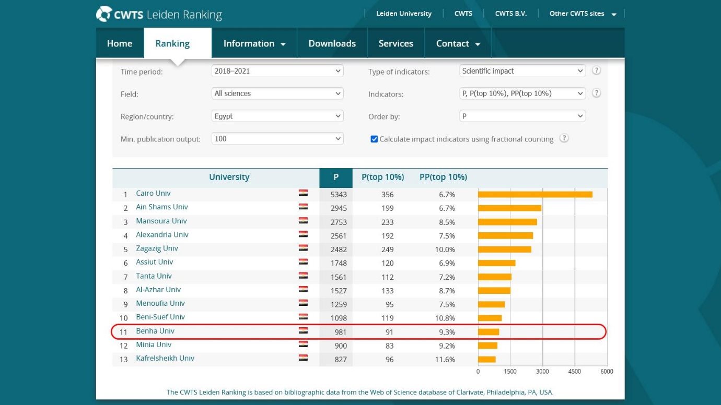The height and width of the screenshot is (405, 721).
Task: Sort by PP(top 10%) column header
Action: pyautogui.click(x=443, y=177)
